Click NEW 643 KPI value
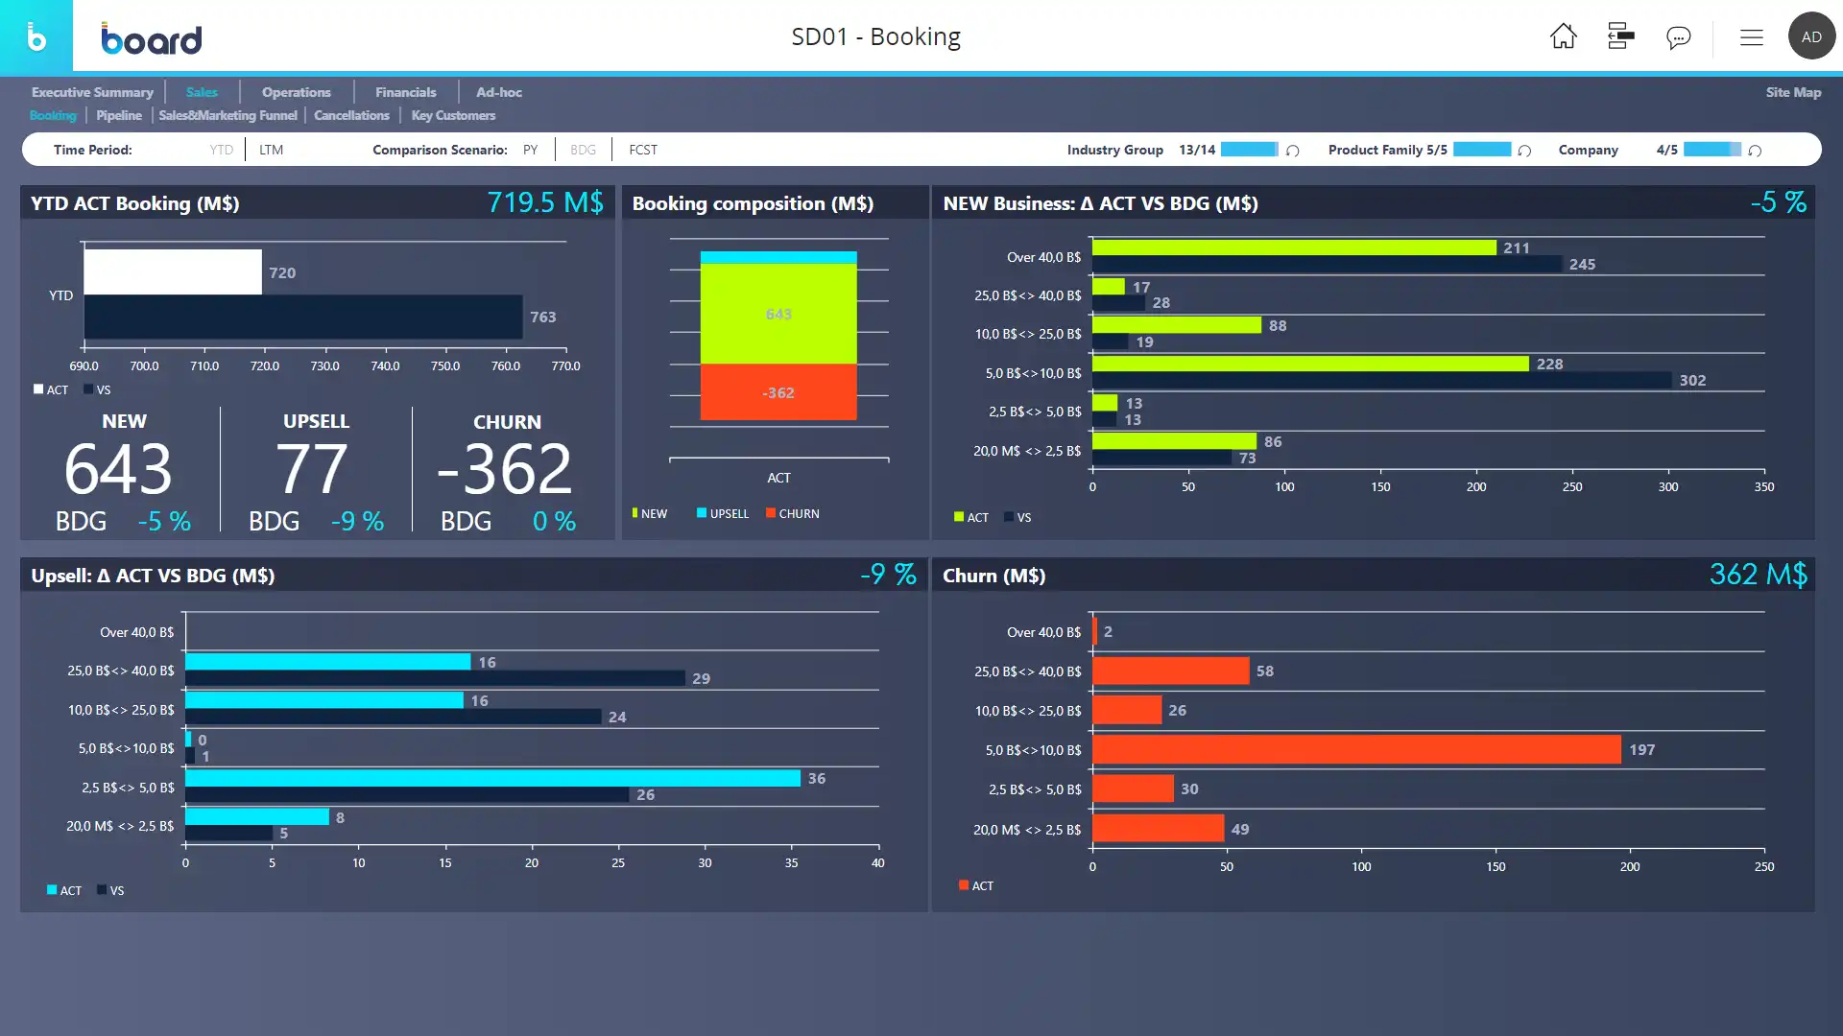This screenshot has height=1036, width=1843. (x=118, y=469)
